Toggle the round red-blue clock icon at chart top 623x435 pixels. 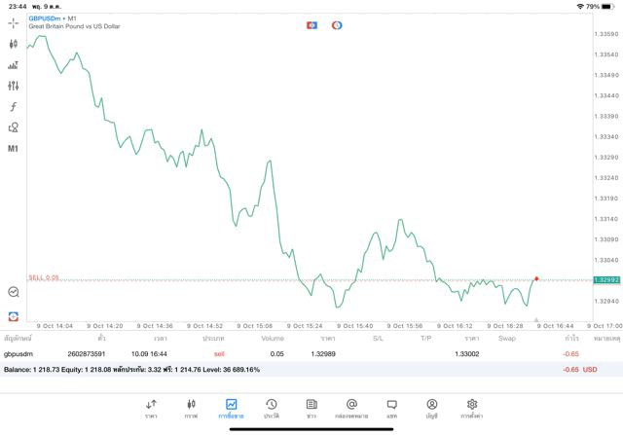point(337,25)
